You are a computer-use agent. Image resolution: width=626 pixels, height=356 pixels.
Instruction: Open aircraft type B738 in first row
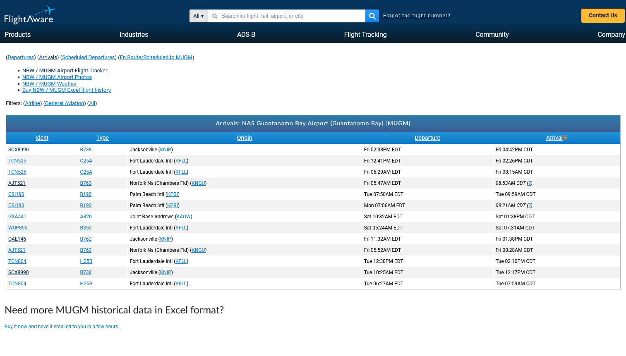point(86,150)
